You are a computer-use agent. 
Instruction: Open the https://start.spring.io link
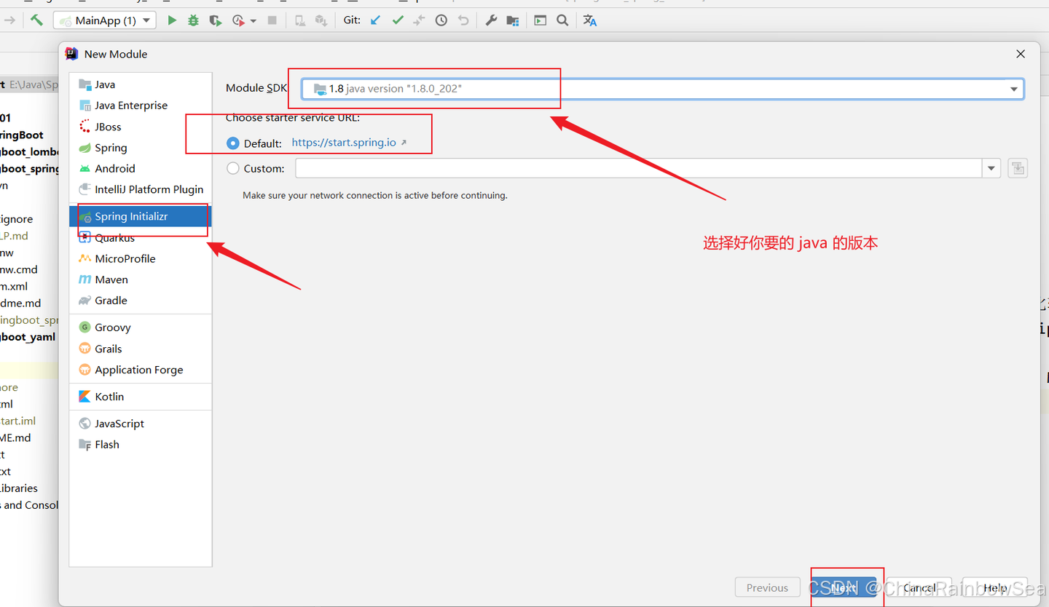tap(344, 143)
